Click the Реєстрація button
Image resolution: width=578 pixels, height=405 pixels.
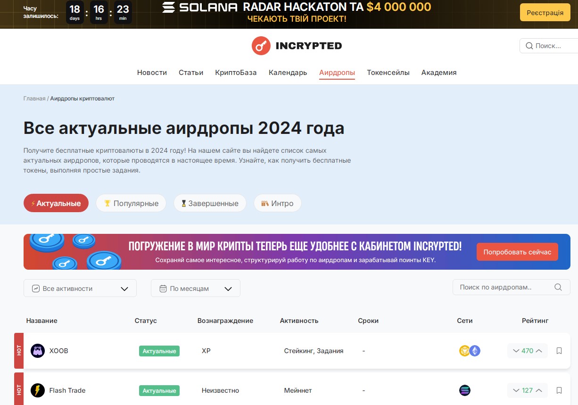[545, 13]
